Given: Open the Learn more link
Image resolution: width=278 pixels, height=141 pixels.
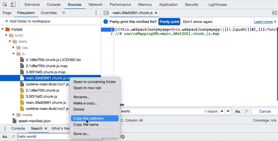Looking at the screenshot, I should coord(263,22).
